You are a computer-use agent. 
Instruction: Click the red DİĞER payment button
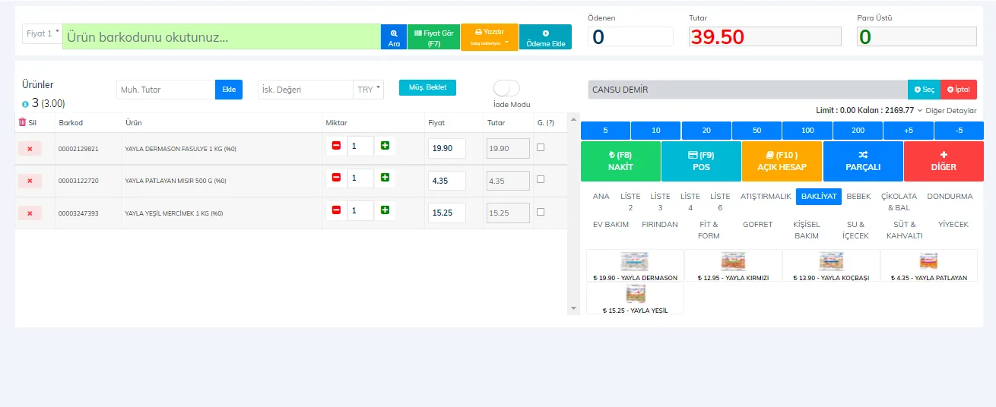coord(944,161)
